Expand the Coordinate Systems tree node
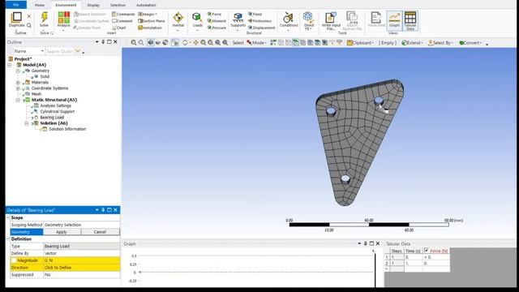This screenshot has width=519, height=292. (x=18, y=88)
